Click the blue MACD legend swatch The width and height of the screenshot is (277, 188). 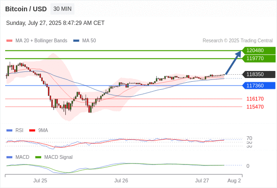pos(9,157)
